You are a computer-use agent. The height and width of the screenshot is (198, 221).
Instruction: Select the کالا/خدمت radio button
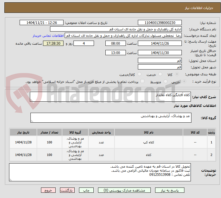[139, 74]
